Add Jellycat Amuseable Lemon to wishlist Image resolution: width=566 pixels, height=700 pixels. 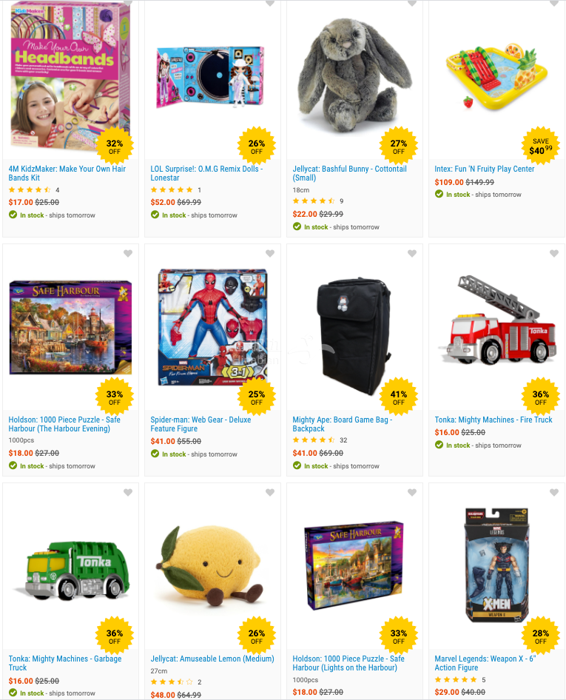[x=270, y=492]
